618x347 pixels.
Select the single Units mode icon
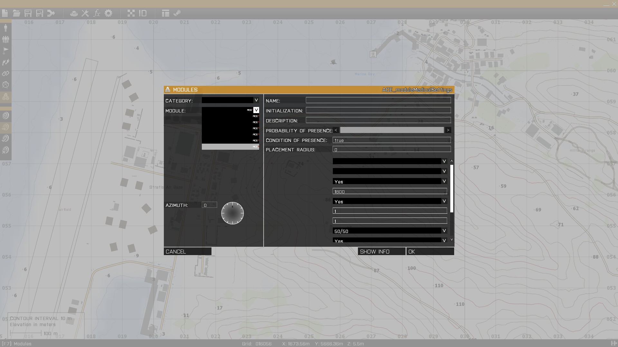tap(5, 28)
